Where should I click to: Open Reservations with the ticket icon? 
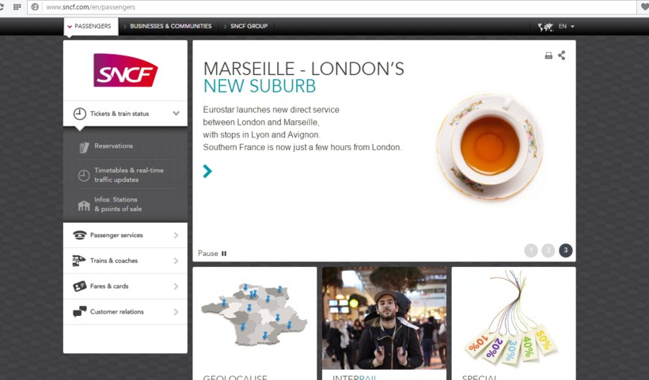tap(84, 147)
